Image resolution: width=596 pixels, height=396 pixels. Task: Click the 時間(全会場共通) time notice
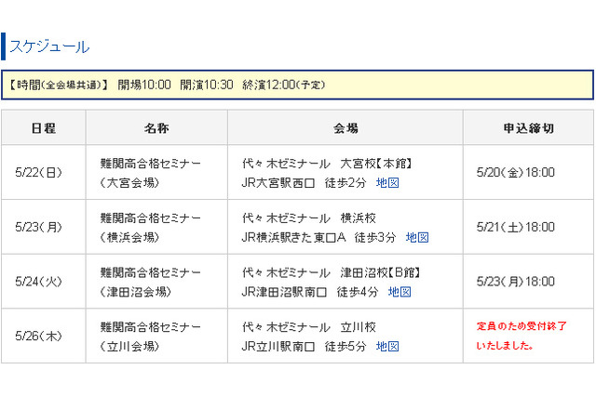pyautogui.click(x=298, y=85)
